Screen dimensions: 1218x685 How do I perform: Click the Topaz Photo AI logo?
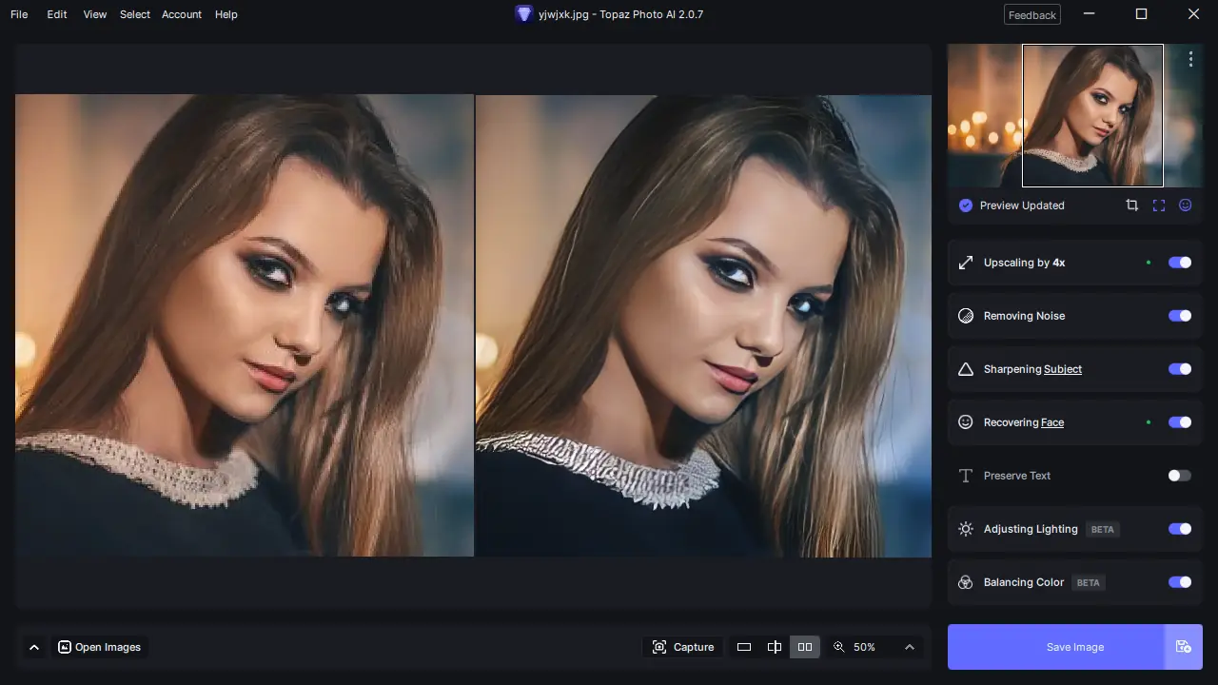coord(523,14)
